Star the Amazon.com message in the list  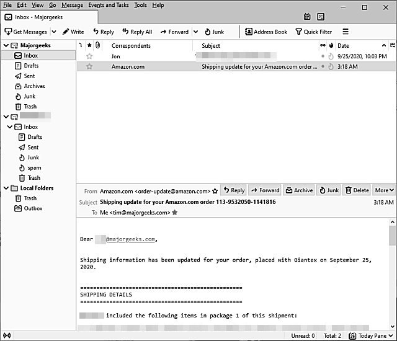(x=89, y=66)
